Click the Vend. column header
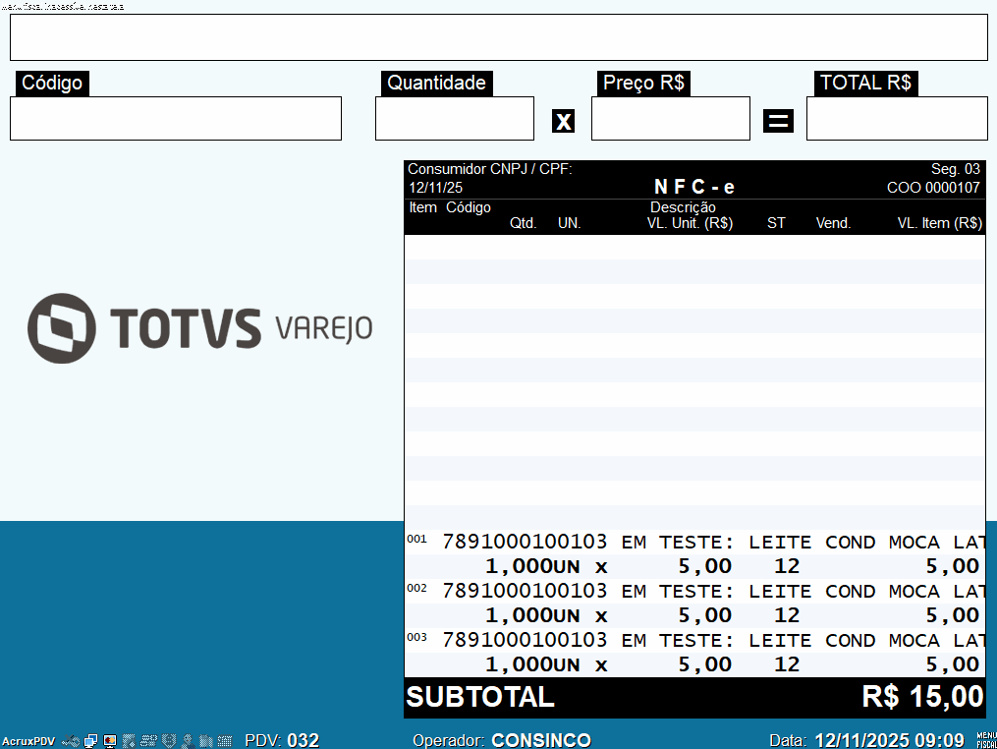This screenshot has height=749, width=997. coord(834,223)
